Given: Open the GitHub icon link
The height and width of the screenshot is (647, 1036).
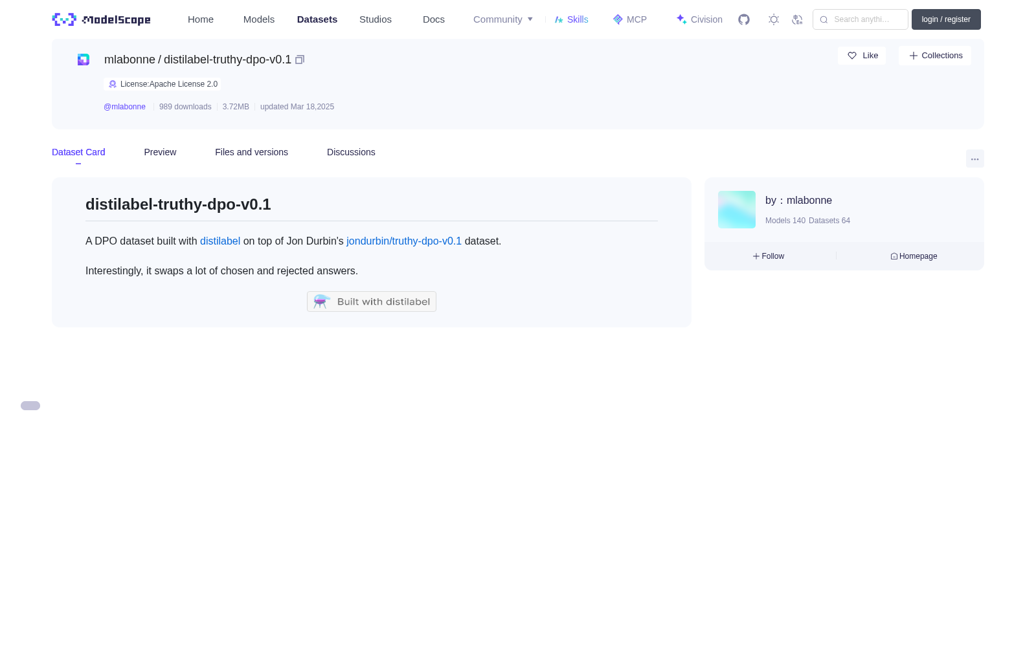Looking at the screenshot, I should [744, 19].
